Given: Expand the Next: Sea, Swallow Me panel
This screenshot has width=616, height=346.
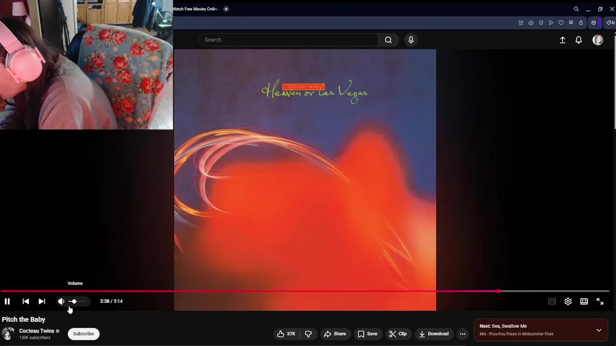Looking at the screenshot, I should pos(599,330).
